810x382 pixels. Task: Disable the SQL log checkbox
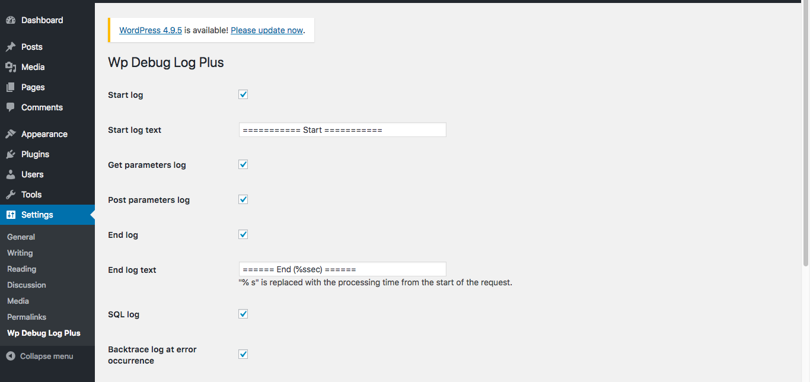[243, 314]
